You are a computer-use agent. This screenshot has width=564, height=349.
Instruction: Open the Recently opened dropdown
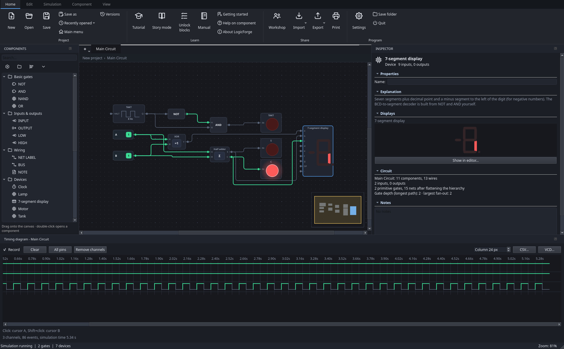[x=77, y=23]
